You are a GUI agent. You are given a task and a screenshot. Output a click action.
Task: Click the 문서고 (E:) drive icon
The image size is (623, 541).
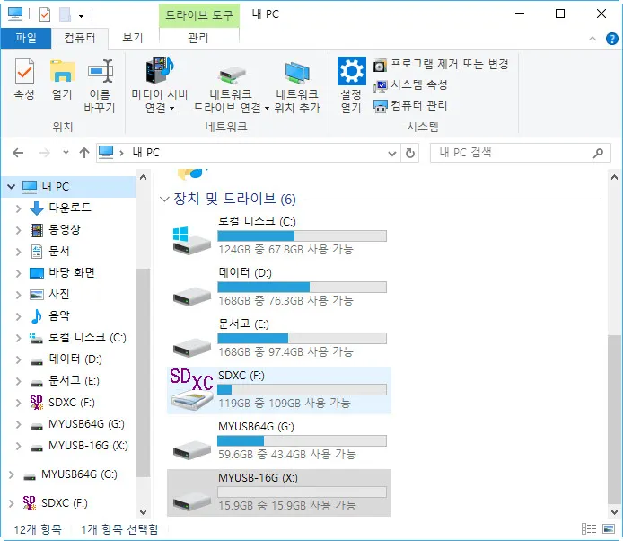point(192,347)
